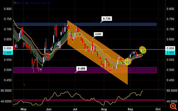Click the Oct label on time axis
Screen dimensions: 178x111
pyautogui.click(x=157, y=109)
